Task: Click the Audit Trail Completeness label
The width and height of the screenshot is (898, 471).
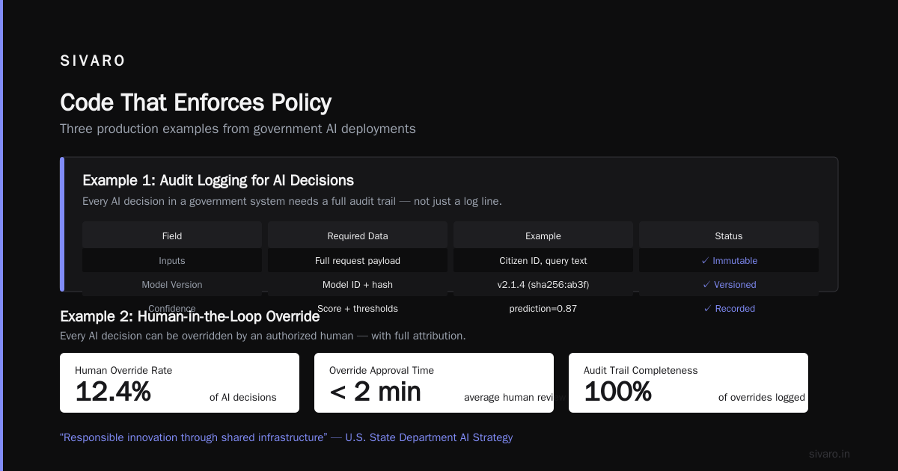Action: click(x=641, y=370)
